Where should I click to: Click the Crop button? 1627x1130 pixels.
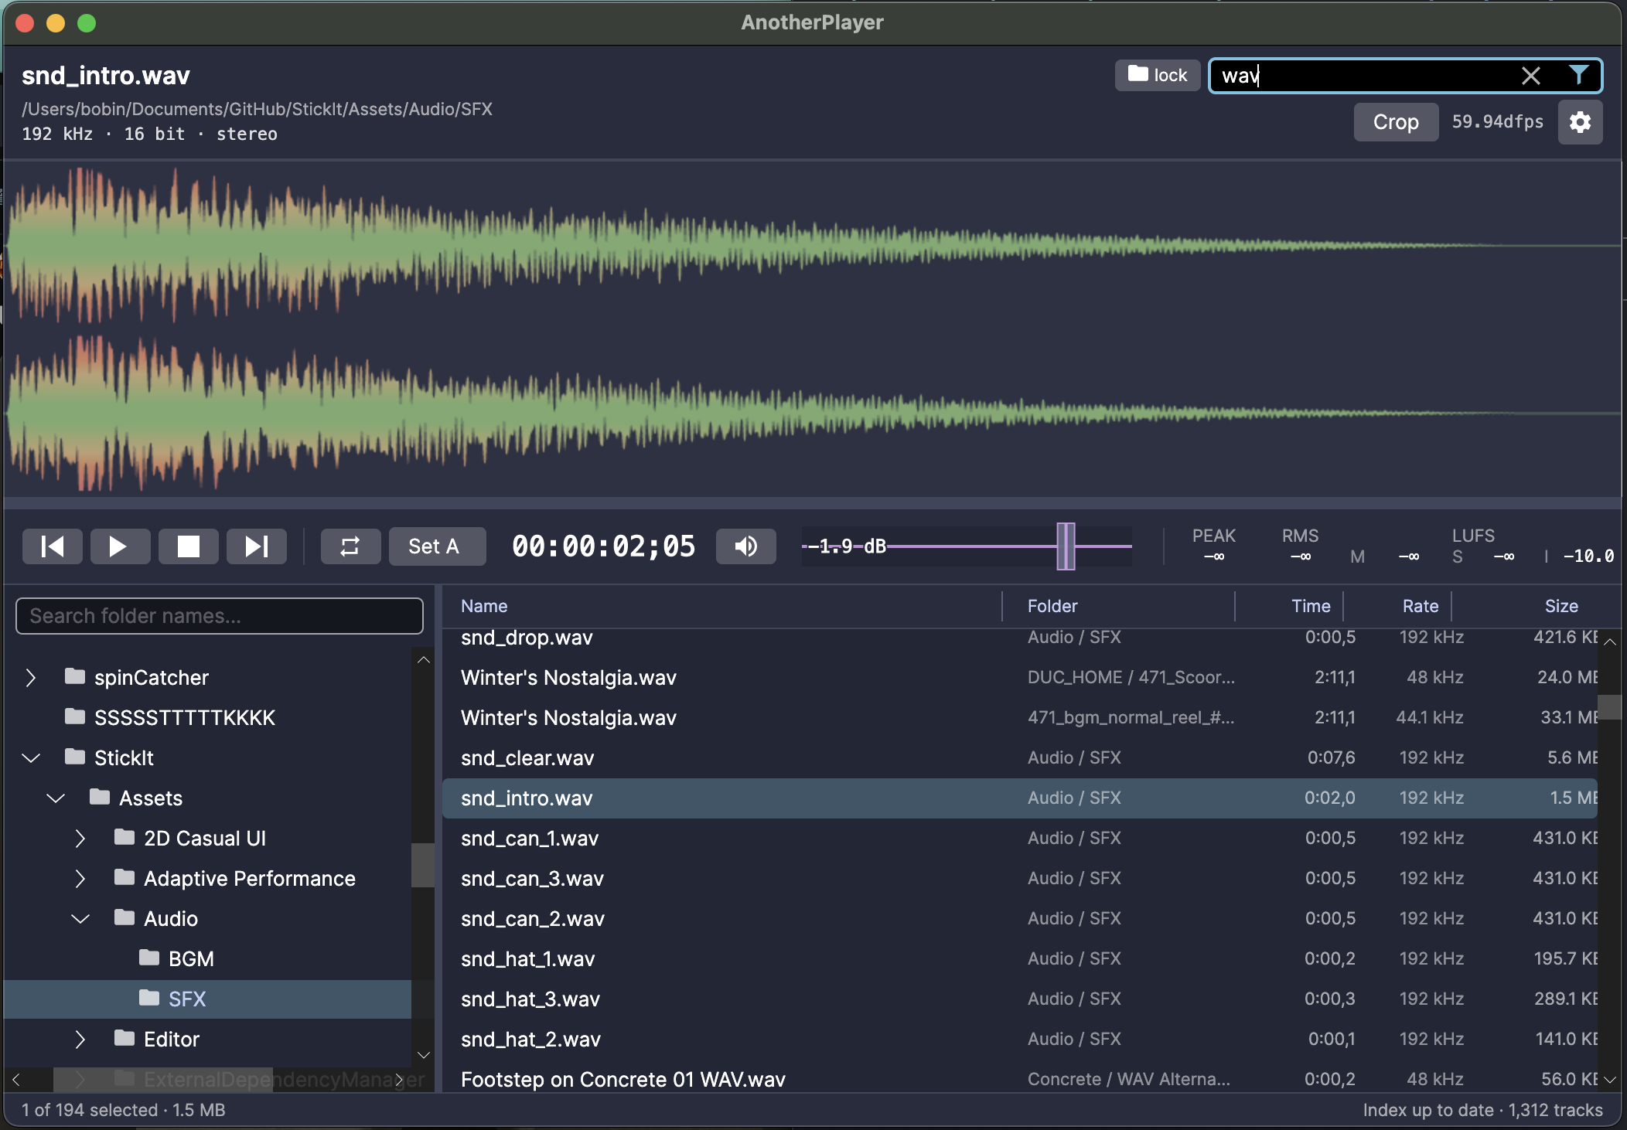[1396, 122]
